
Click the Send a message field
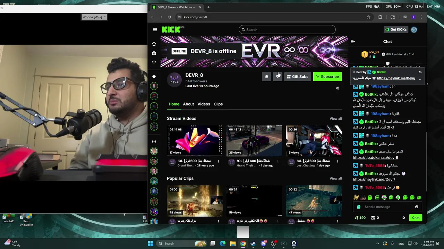pos(387,207)
